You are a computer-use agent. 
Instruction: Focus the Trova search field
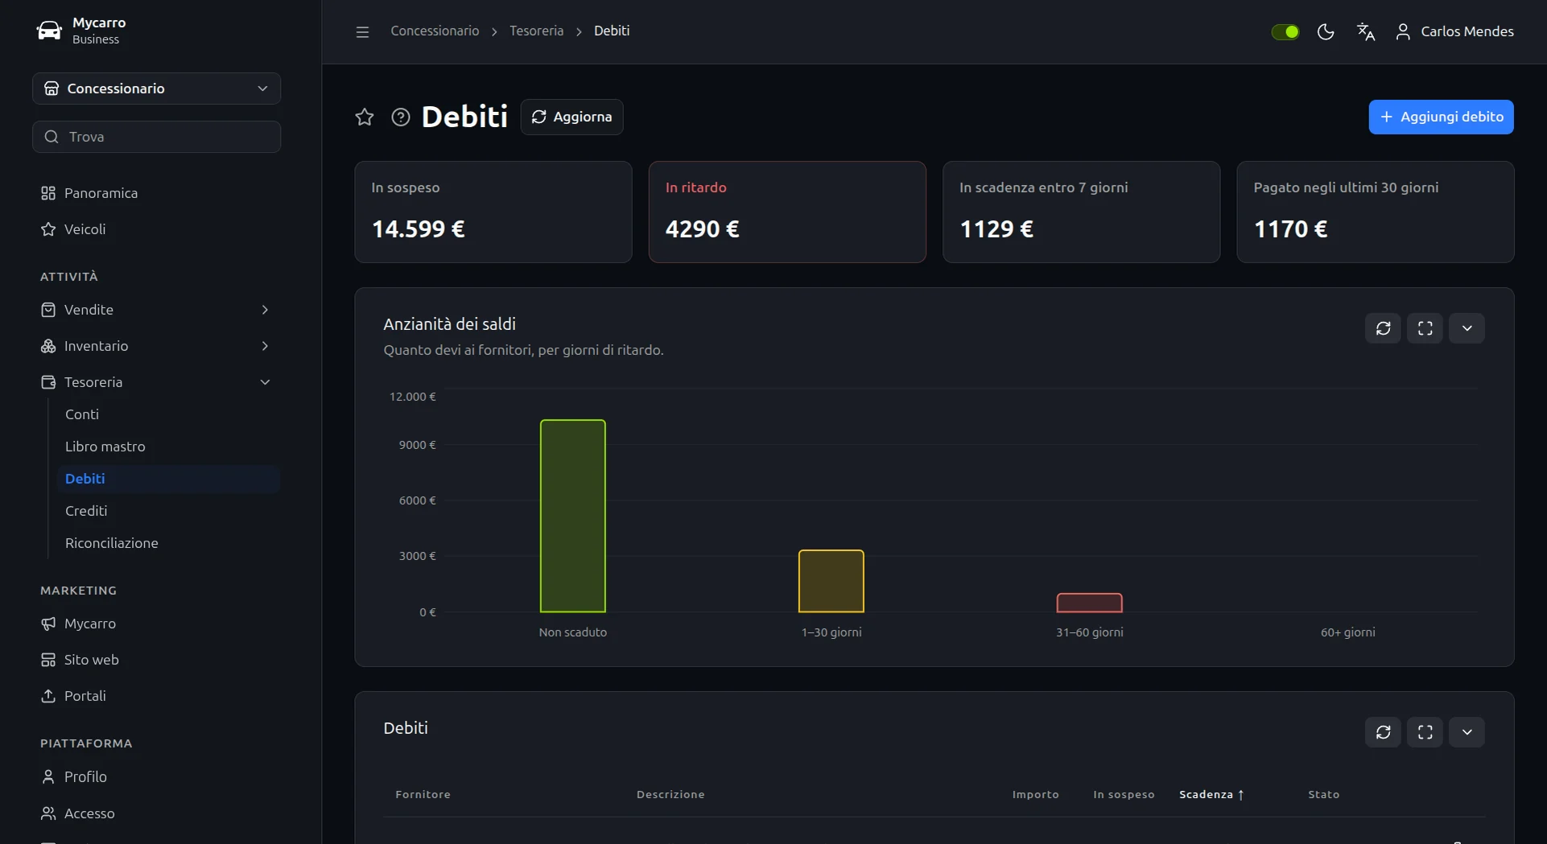tap(156, 137)
